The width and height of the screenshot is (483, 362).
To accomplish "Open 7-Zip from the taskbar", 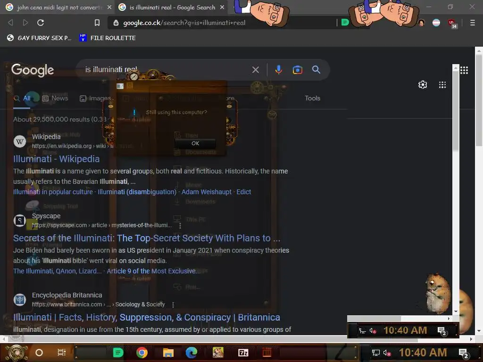I will click(243, 353).
